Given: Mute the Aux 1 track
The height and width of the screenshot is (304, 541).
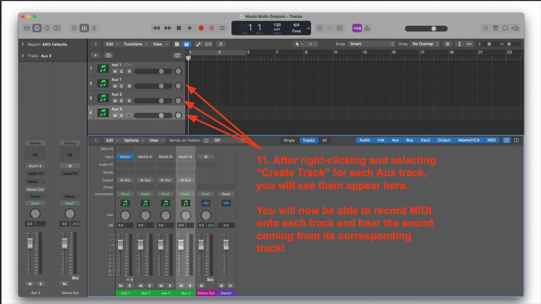Looking at the screenshot, I should click(x=115, y=86).
